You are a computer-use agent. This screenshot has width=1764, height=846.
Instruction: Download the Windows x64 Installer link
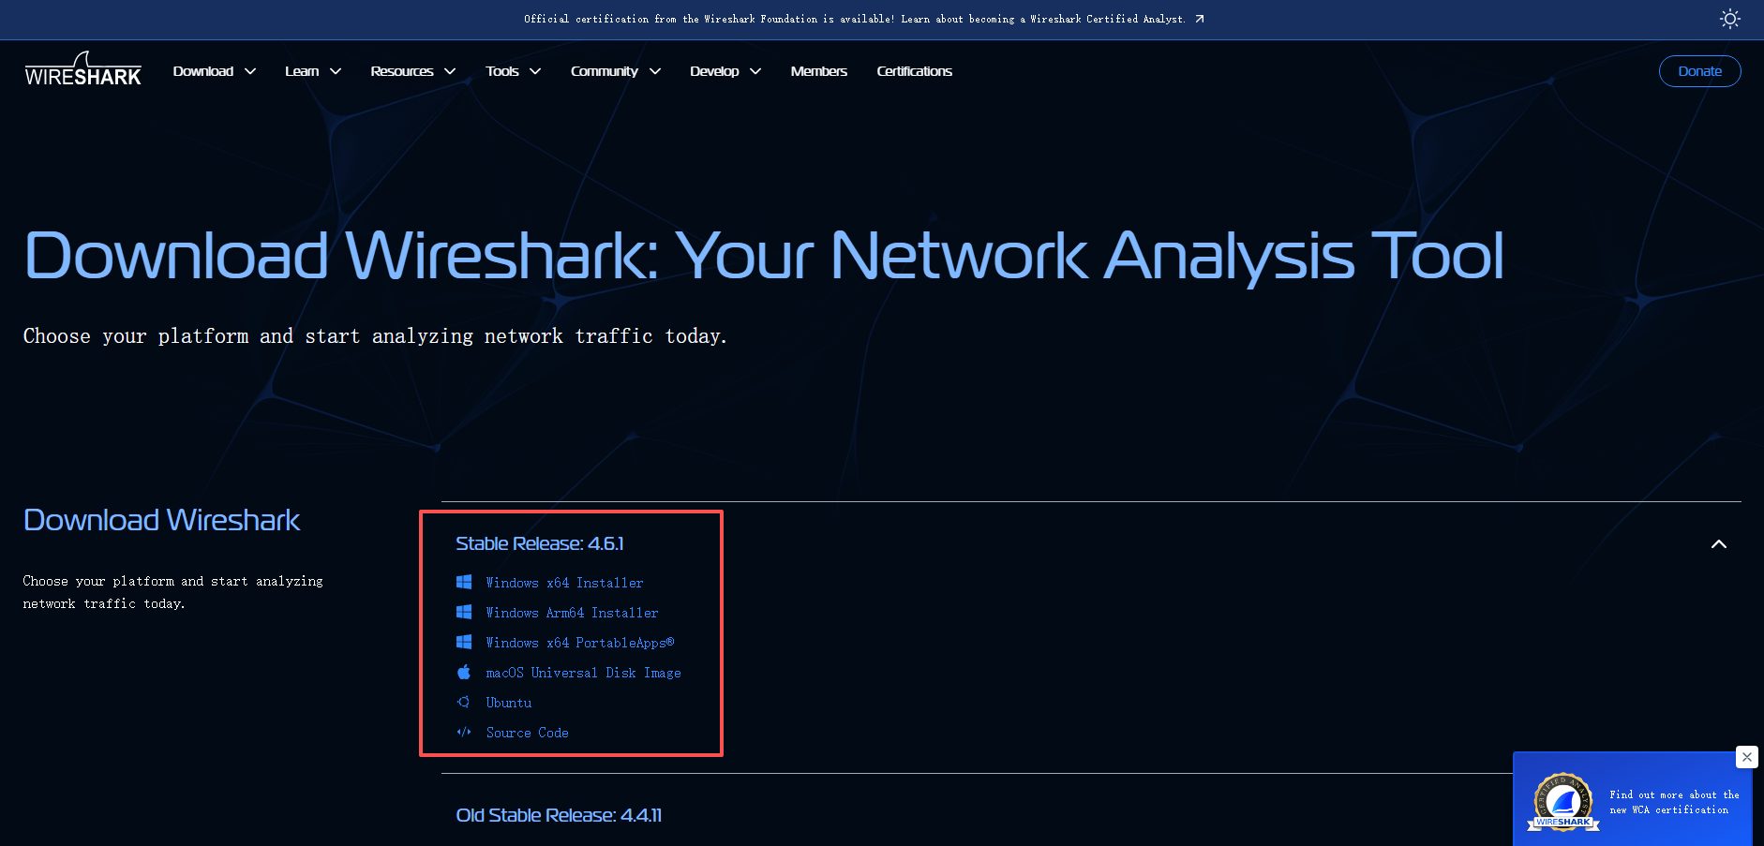(x=564, y=583)
